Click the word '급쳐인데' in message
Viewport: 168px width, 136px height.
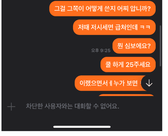pyautogui.click(x=126, y=27)
